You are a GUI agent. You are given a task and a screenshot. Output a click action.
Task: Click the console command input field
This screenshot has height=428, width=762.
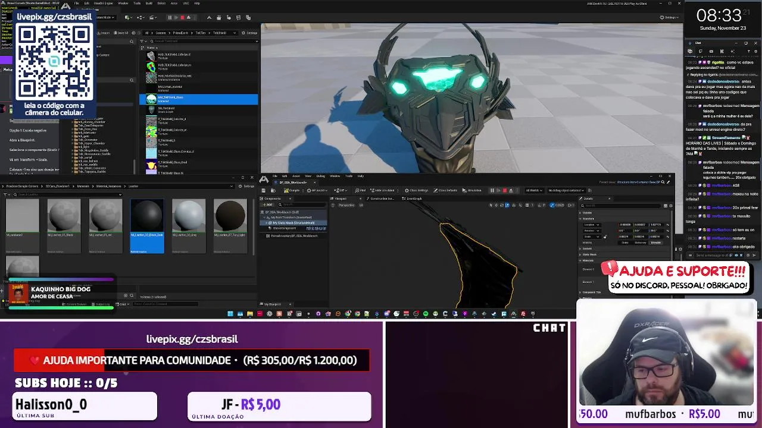pyautogui.click(x=165, y=304)
